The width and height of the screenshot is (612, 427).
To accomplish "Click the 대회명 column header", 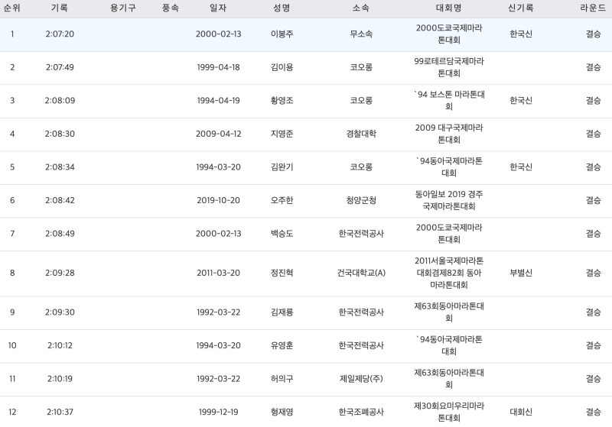I will [x=449, y=8].
